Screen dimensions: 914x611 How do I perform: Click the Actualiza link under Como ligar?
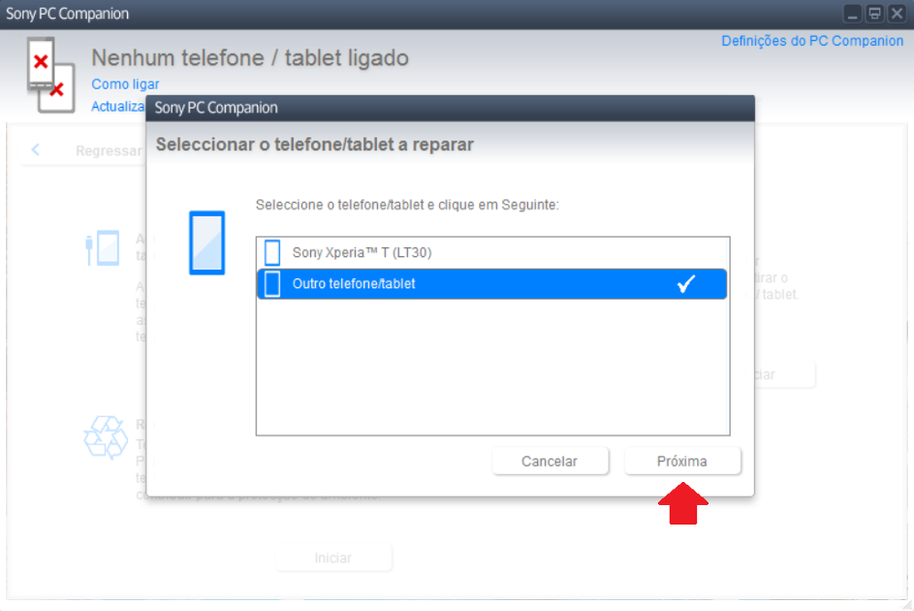(x=118, y=106)
